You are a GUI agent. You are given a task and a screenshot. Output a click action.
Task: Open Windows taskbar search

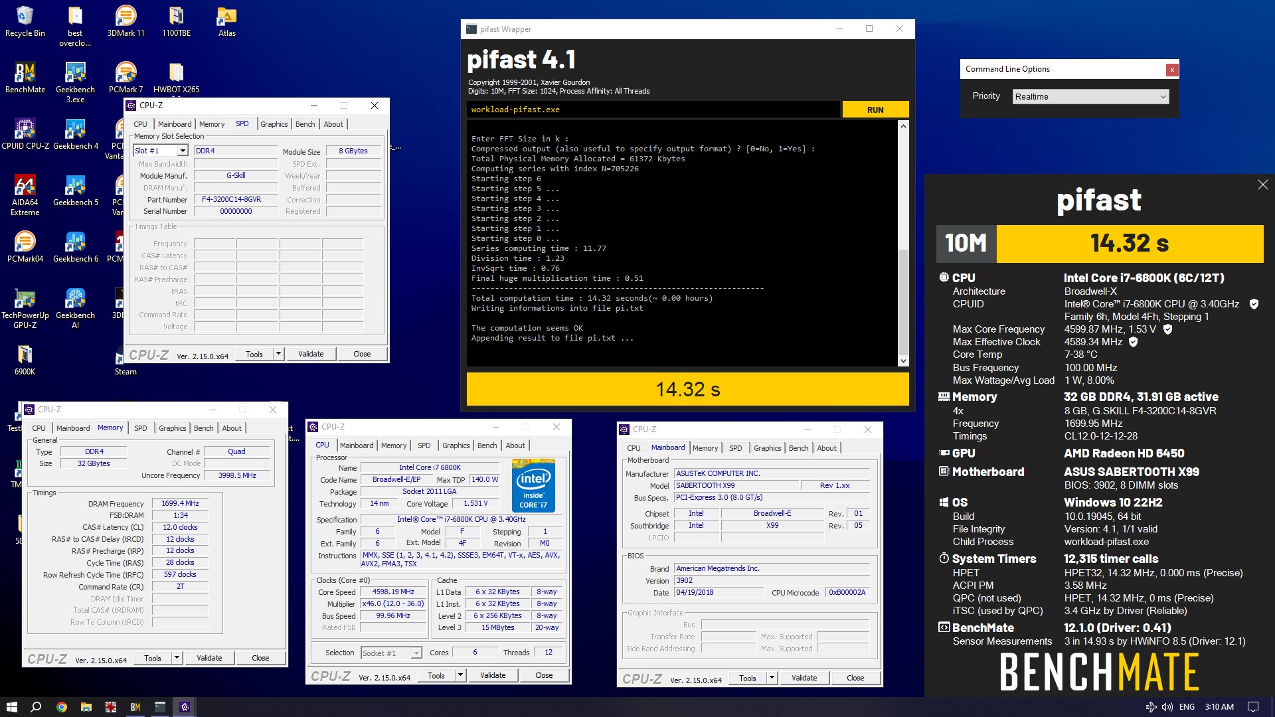37,707
